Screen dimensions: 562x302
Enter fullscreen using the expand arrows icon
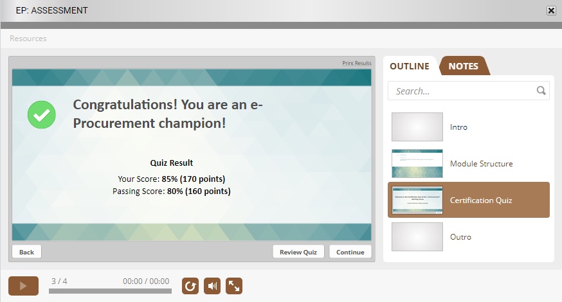tap(234, 286)
